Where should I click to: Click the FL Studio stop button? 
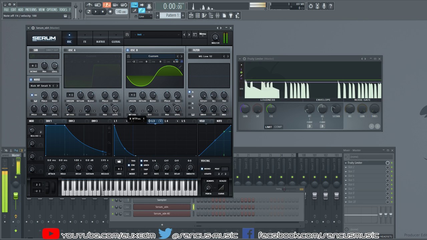click(x=103, y=12)
